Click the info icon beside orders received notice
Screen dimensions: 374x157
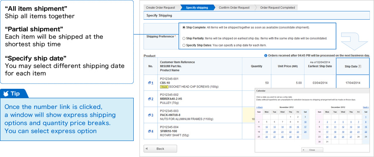click(265, 55)
